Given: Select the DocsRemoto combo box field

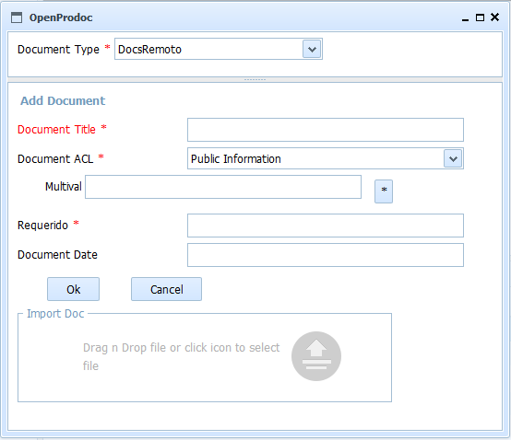Looking at the screenshot, I should click(219, 49).
